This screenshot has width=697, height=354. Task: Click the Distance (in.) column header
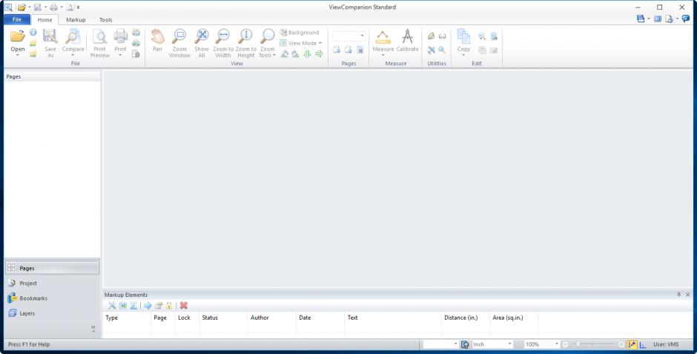466,318
